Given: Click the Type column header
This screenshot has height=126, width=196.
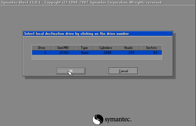Looking at the screenshot, I should coord(84,48).
